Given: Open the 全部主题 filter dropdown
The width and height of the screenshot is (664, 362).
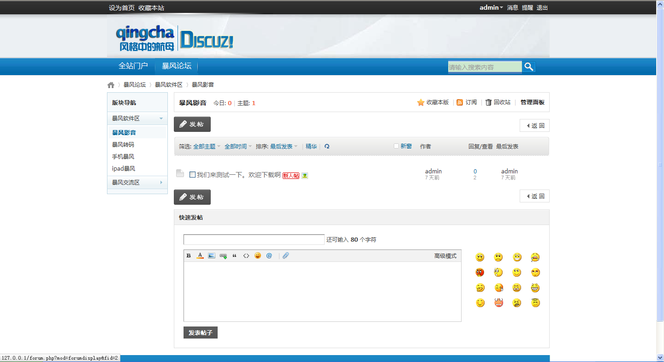Looking at the screenshot, I should coord(207,146).
